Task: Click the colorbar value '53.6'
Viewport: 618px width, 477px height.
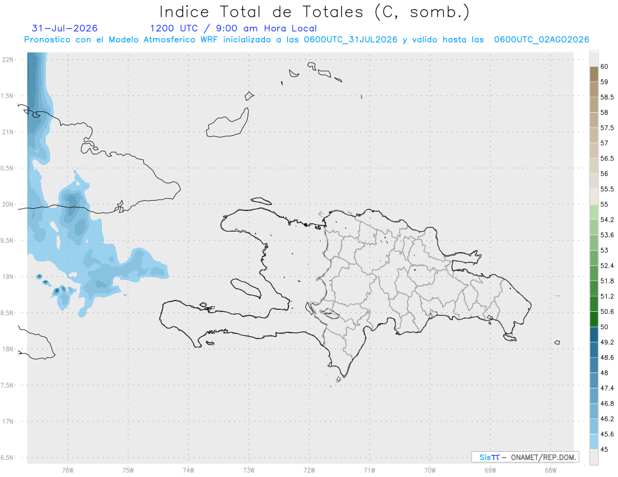Action: tap(607, 235)
